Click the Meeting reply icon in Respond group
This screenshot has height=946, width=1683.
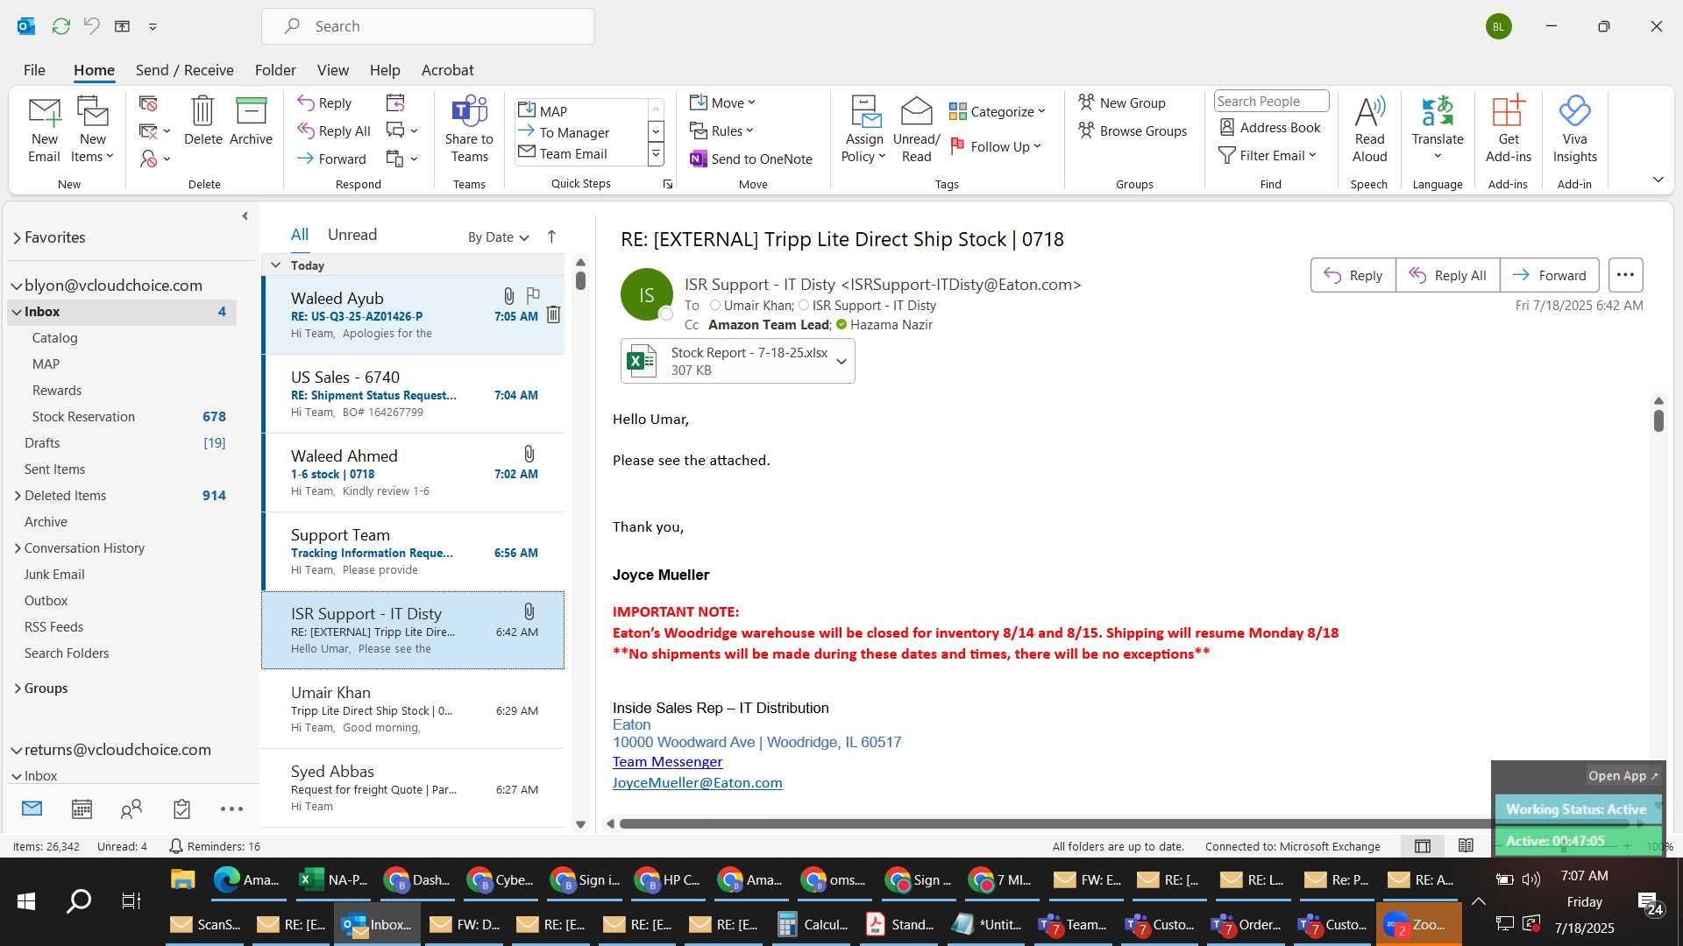[395, 103]
